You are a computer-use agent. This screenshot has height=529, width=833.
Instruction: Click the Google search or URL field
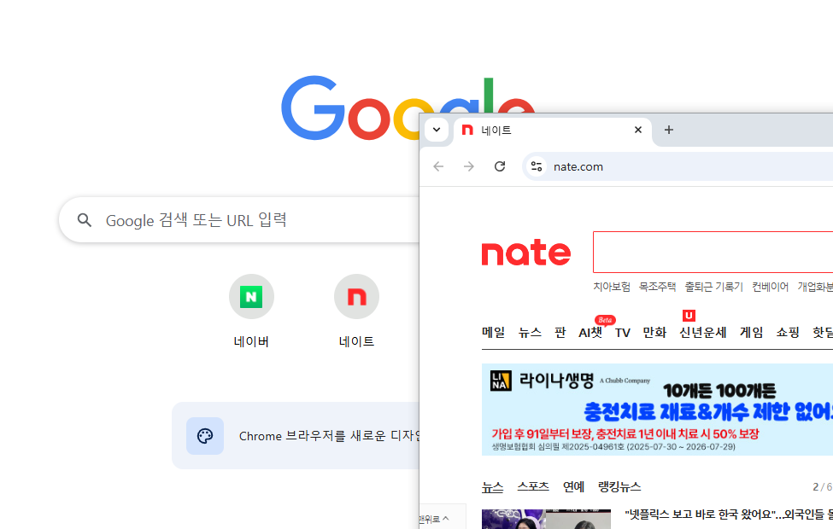point(239,220)
